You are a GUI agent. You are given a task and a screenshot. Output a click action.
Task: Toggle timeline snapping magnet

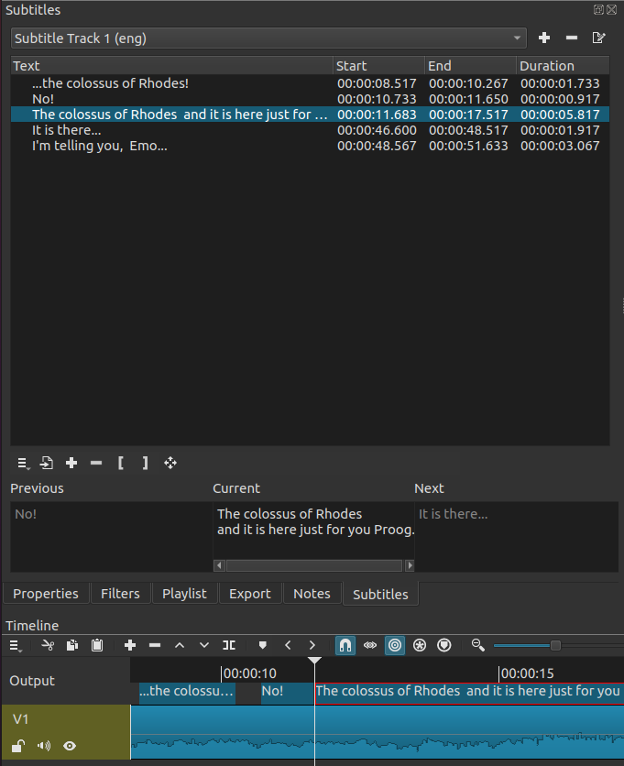coord(345,645)
